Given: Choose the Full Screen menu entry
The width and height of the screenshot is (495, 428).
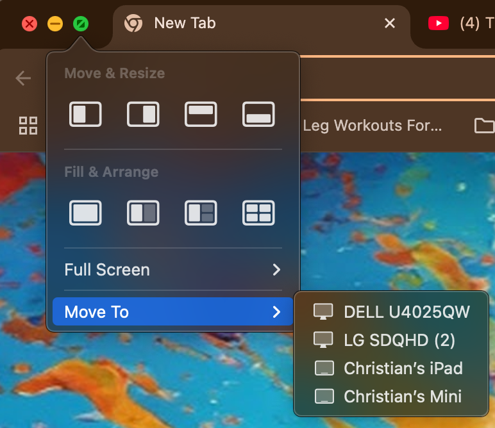Looking at the screenshot, I should [x=107, y=270].
